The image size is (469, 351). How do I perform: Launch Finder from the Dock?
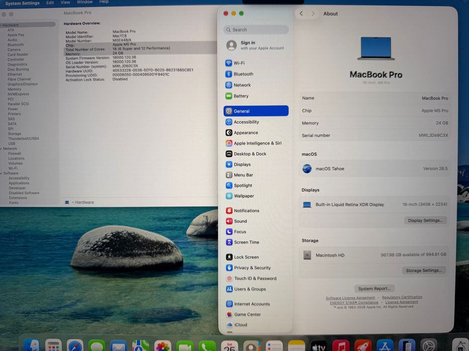(x=31, y=346)
